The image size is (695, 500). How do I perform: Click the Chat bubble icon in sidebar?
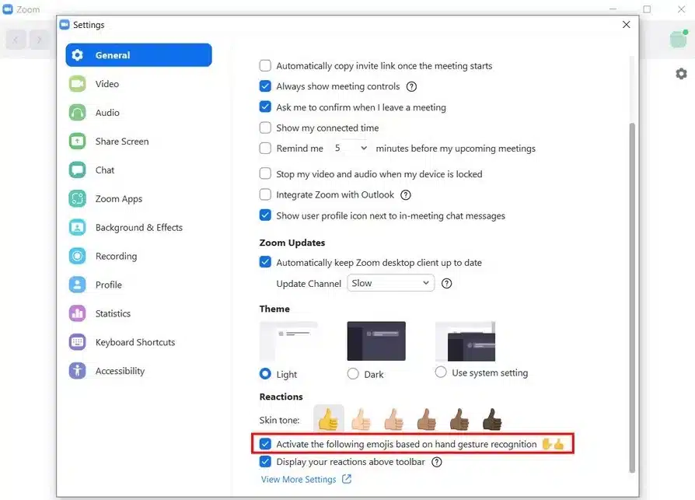(78, 170)
